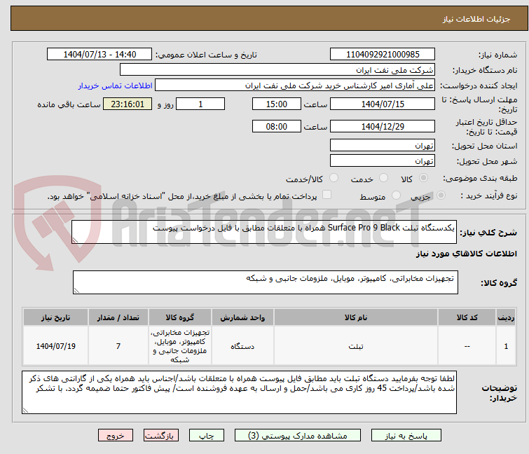Click the بازگشت back button
Screen dimensions: 529x454
click(x=161, y=436)
